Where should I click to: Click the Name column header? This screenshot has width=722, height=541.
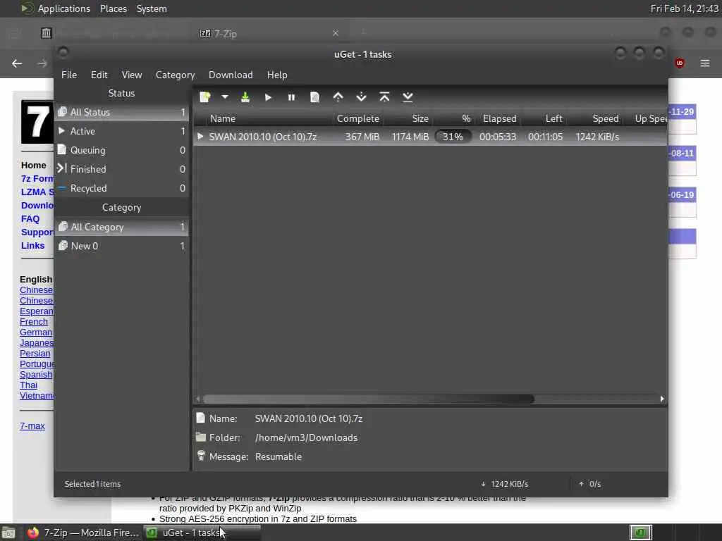click(x=263, y=118)
